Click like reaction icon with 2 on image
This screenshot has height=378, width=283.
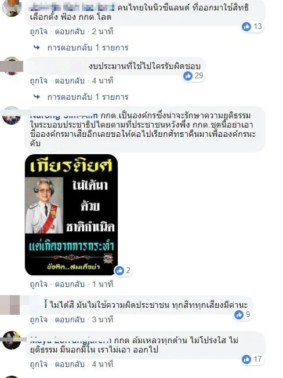(119, 271)
